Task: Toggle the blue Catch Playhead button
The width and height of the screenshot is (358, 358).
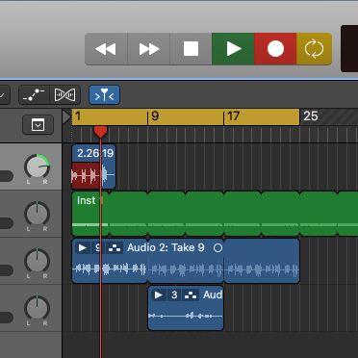Action: (104, 95)
